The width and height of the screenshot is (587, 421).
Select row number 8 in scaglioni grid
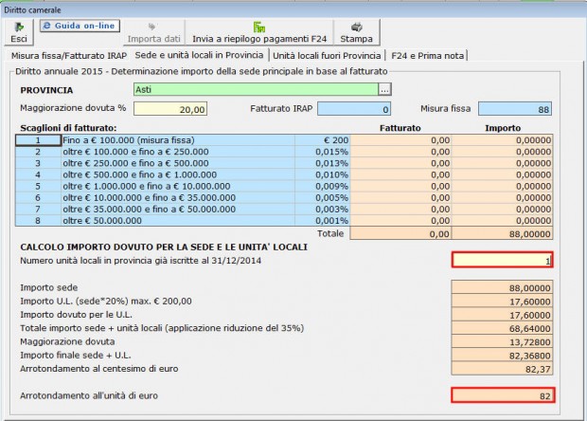click(38, 220)
